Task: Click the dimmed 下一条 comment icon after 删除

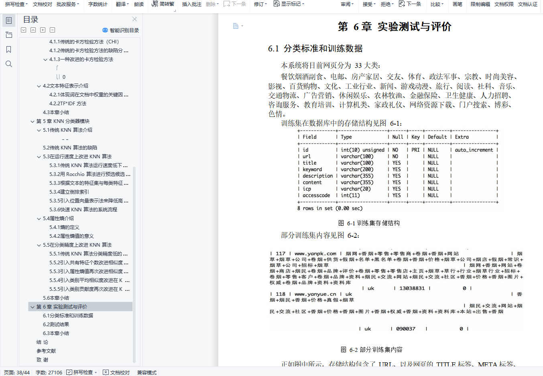Action: tap(235, 4)
